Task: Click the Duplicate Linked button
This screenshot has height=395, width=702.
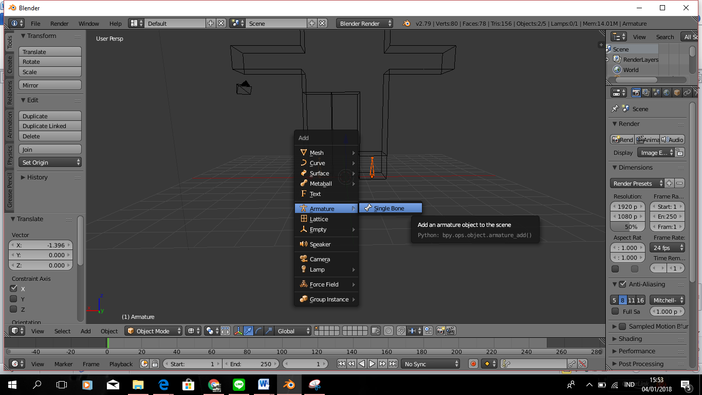Action: [x=50, y=126]
